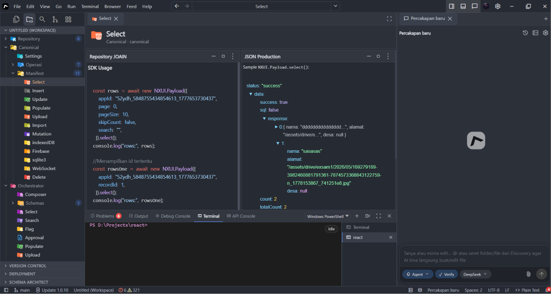Open the Agent mode dropdown
The width and height of the screenshot is (551, 294).
click(418, 274)
